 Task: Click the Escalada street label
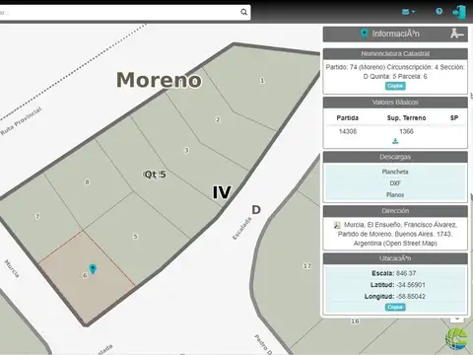pyautogui.click(x=242, y=229)
